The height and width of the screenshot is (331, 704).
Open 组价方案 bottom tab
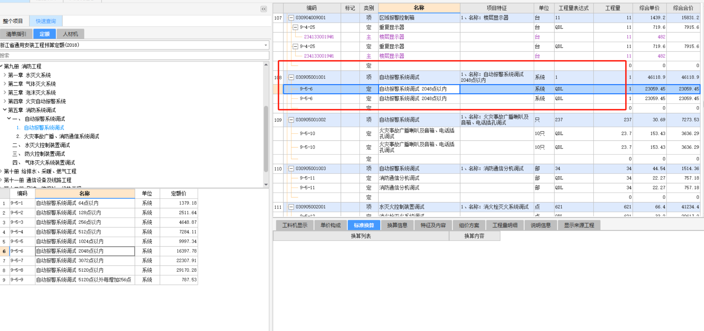tap(469, 225)
